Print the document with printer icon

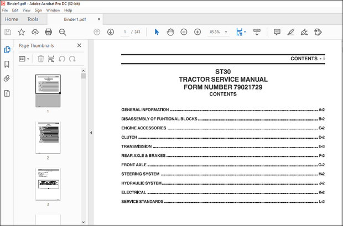(48, 32)
